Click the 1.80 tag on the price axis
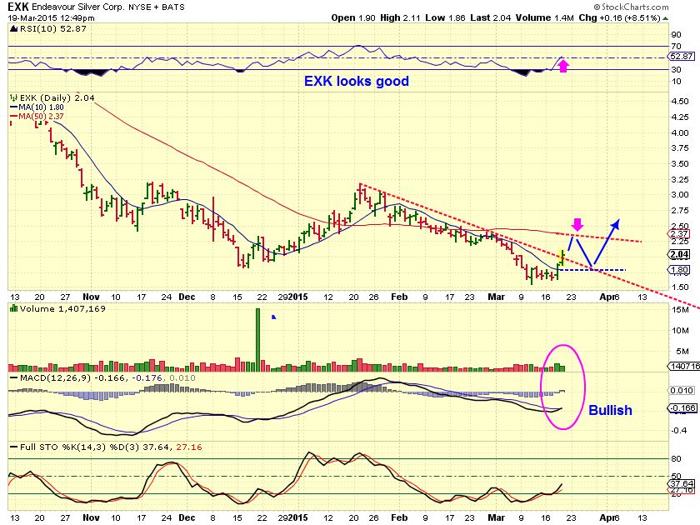Viewport: 700px width, 525px height. [679, 270]
